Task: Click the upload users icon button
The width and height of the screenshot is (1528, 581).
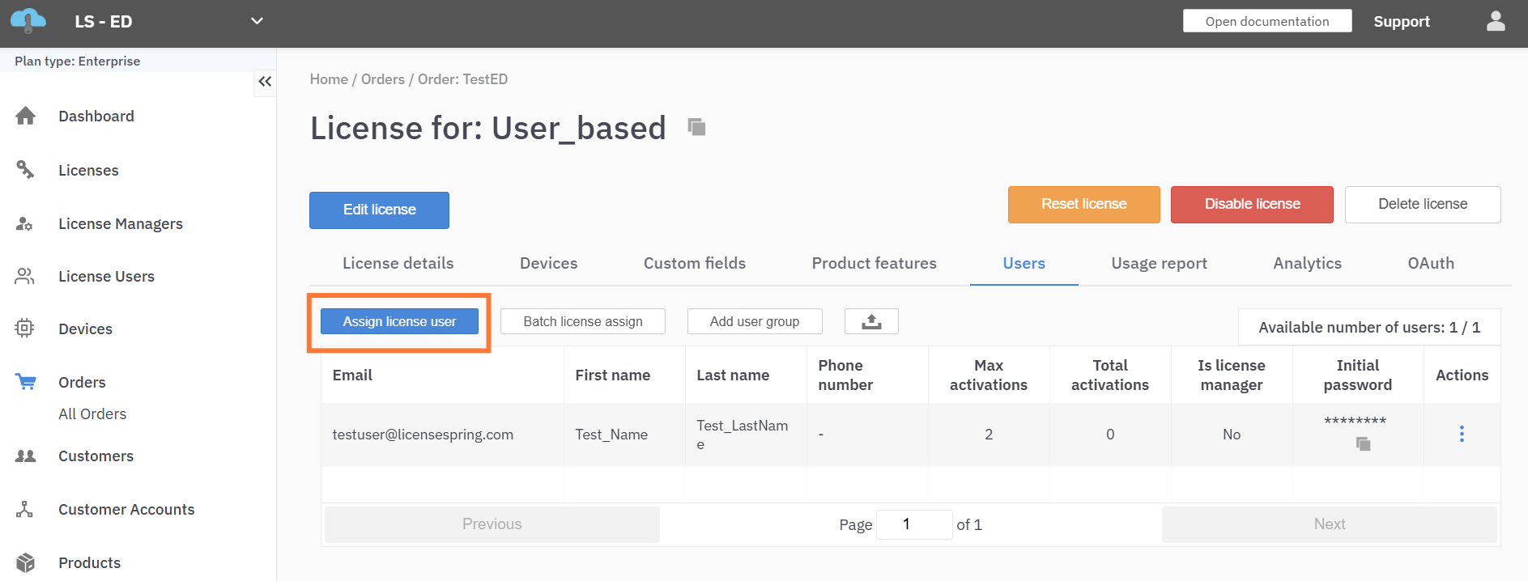Action: click(871, 321)
